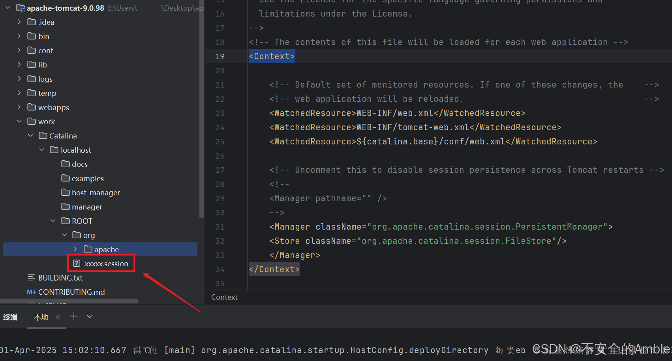Expand the .idea folder chevron
This screenshot has height=361, width=672.
coord(19,22)
